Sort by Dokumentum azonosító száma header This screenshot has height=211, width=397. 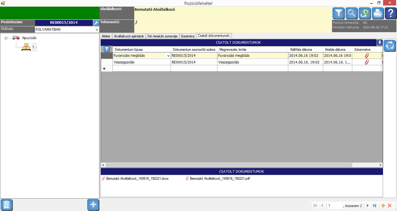[194, 50]
